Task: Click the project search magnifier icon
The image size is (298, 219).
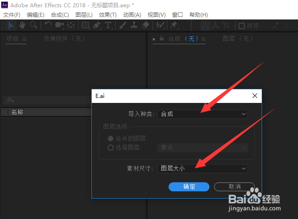Action: click(10, 100)
